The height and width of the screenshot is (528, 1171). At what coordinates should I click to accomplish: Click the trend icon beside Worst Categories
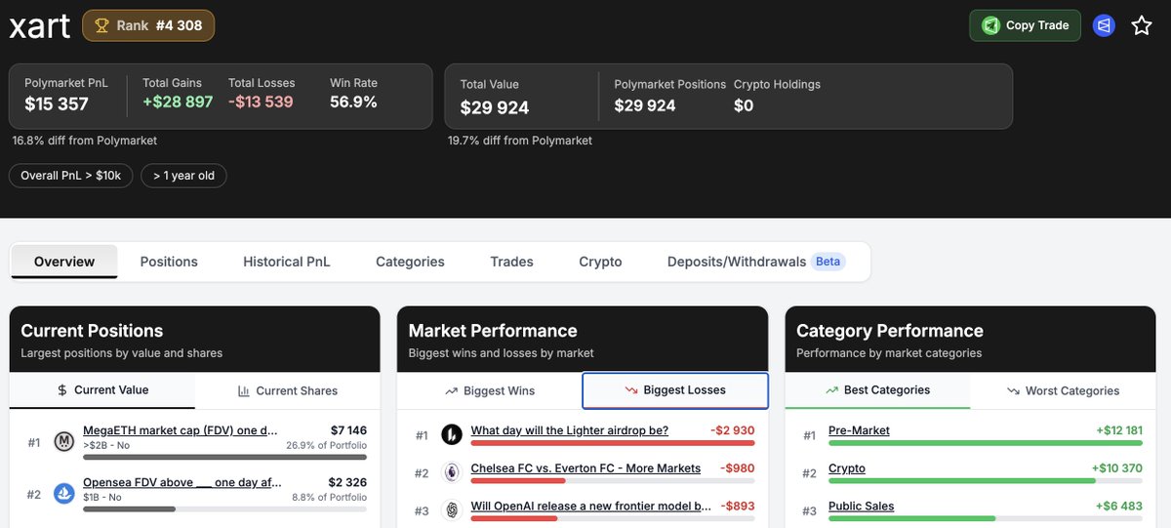pos(1013,391)
